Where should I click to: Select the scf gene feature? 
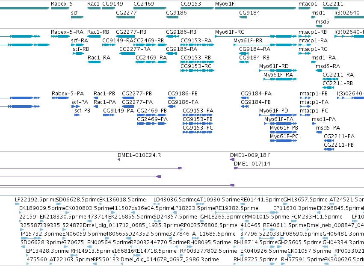(77, 17)
